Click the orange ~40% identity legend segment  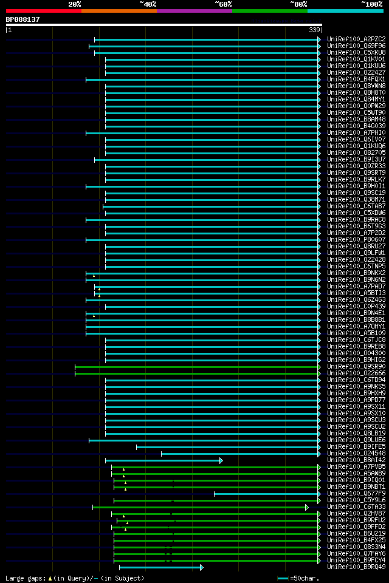[119, 11]
